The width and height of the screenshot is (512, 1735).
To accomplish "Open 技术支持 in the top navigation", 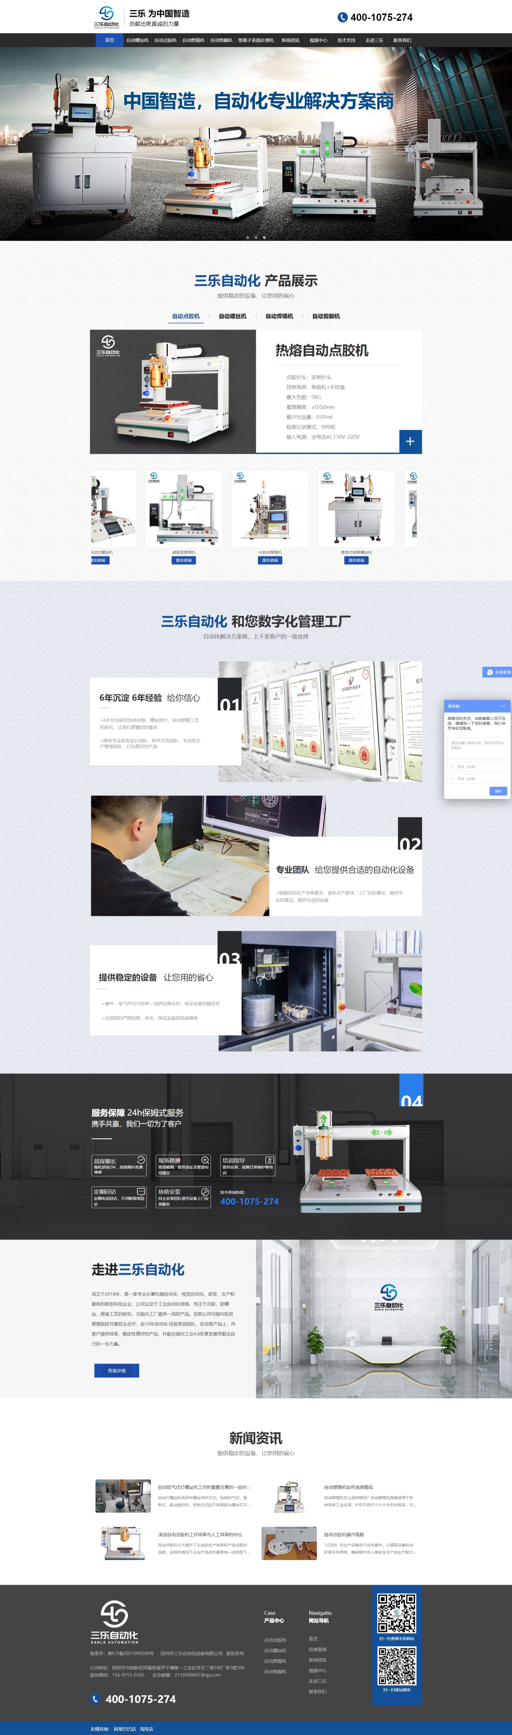I will [x=346, y=40].
